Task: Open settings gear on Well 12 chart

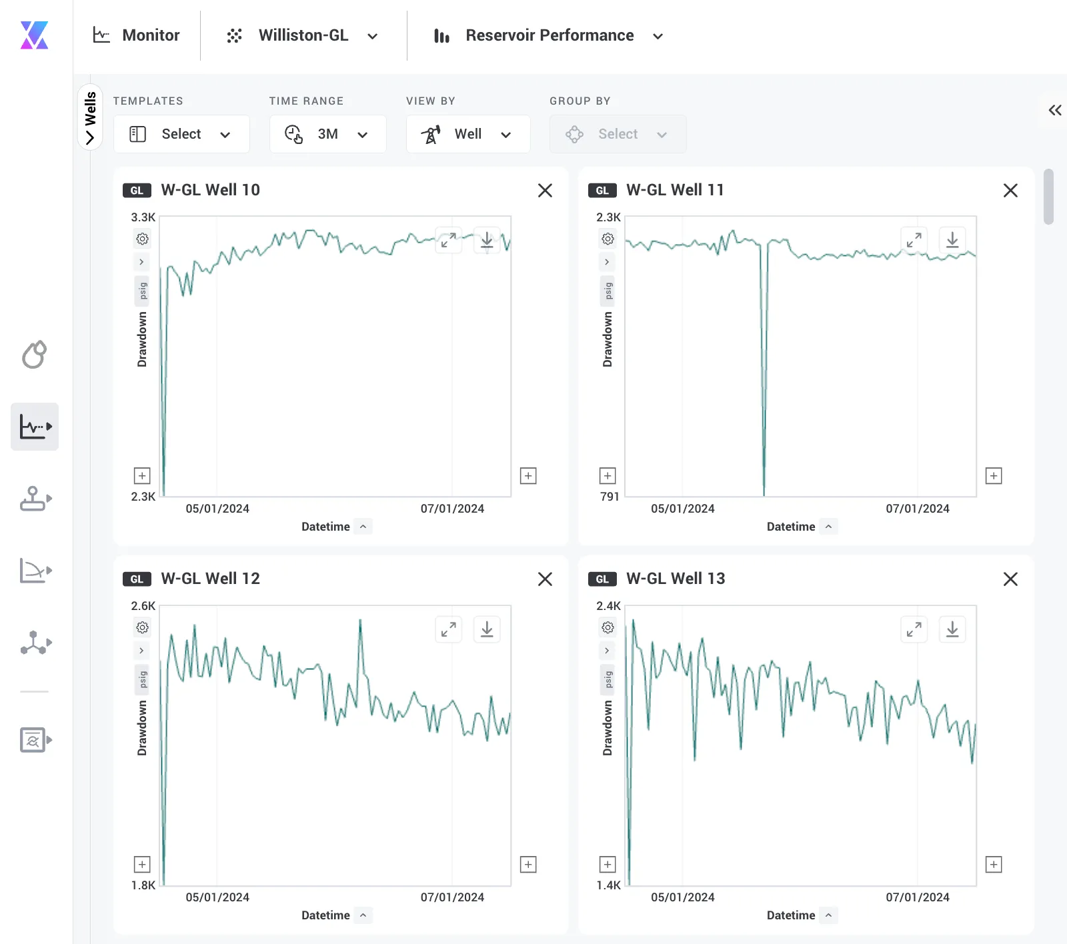Action: tap(142, 627)
